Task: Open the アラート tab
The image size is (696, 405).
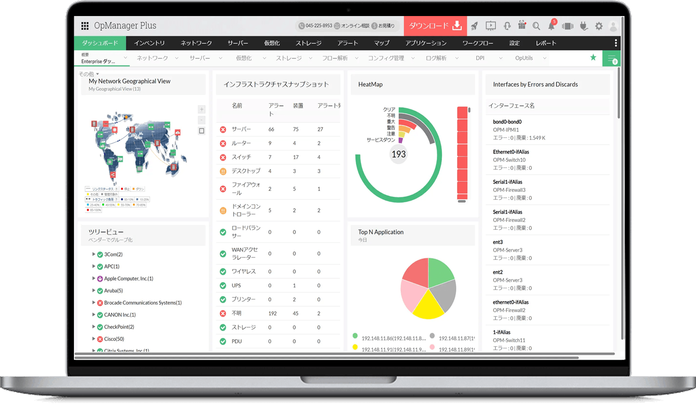Action: pos(348,43)
